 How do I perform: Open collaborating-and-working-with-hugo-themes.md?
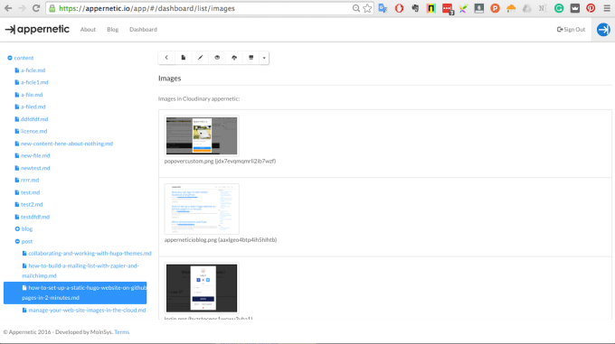click(x=90, y=253)
